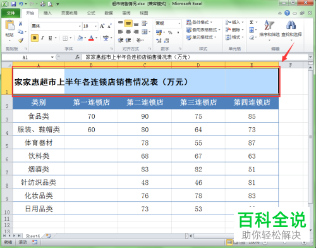The width and height of the screenshot is (316, 248).
Task: Apply comma style to number
Action: (x=178, y=32)
